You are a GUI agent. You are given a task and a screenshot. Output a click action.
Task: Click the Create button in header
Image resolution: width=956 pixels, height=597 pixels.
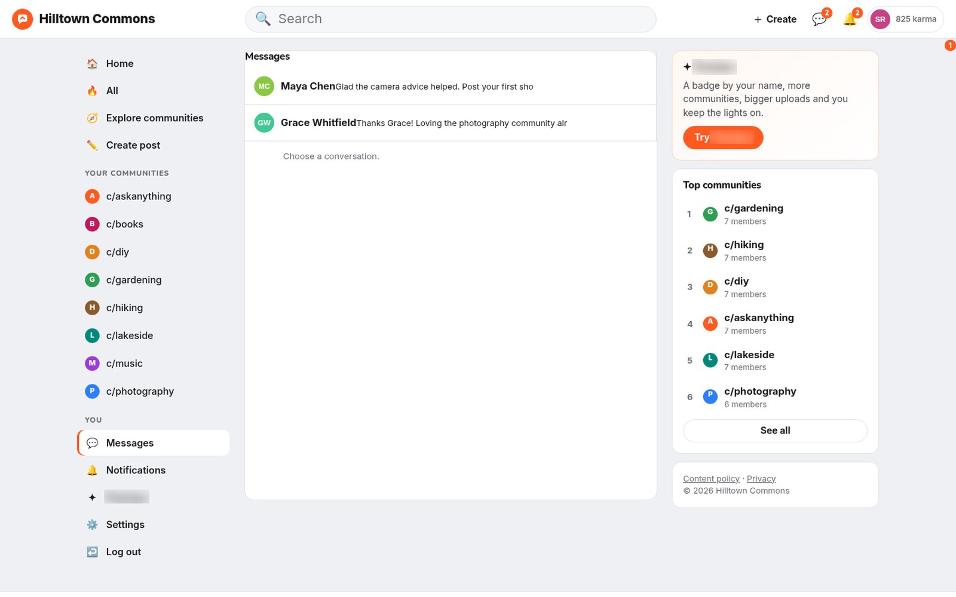pos(775,19)
